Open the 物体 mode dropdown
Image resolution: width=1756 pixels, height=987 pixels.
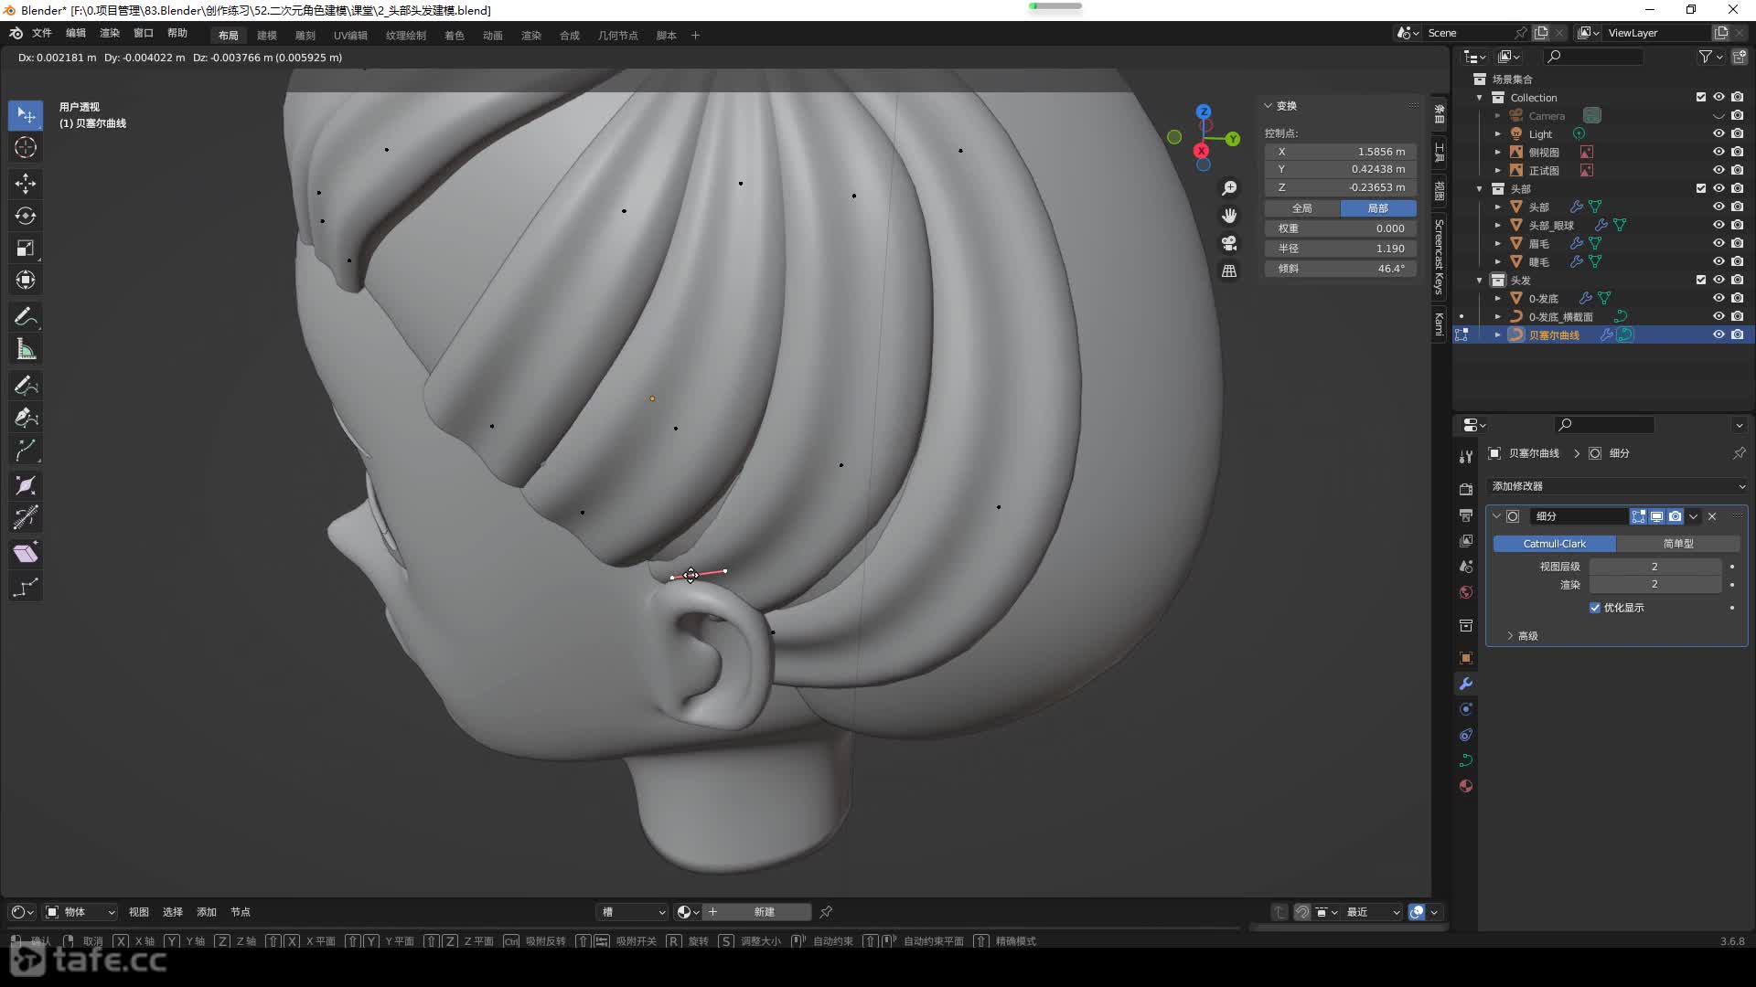coord(80,912)
